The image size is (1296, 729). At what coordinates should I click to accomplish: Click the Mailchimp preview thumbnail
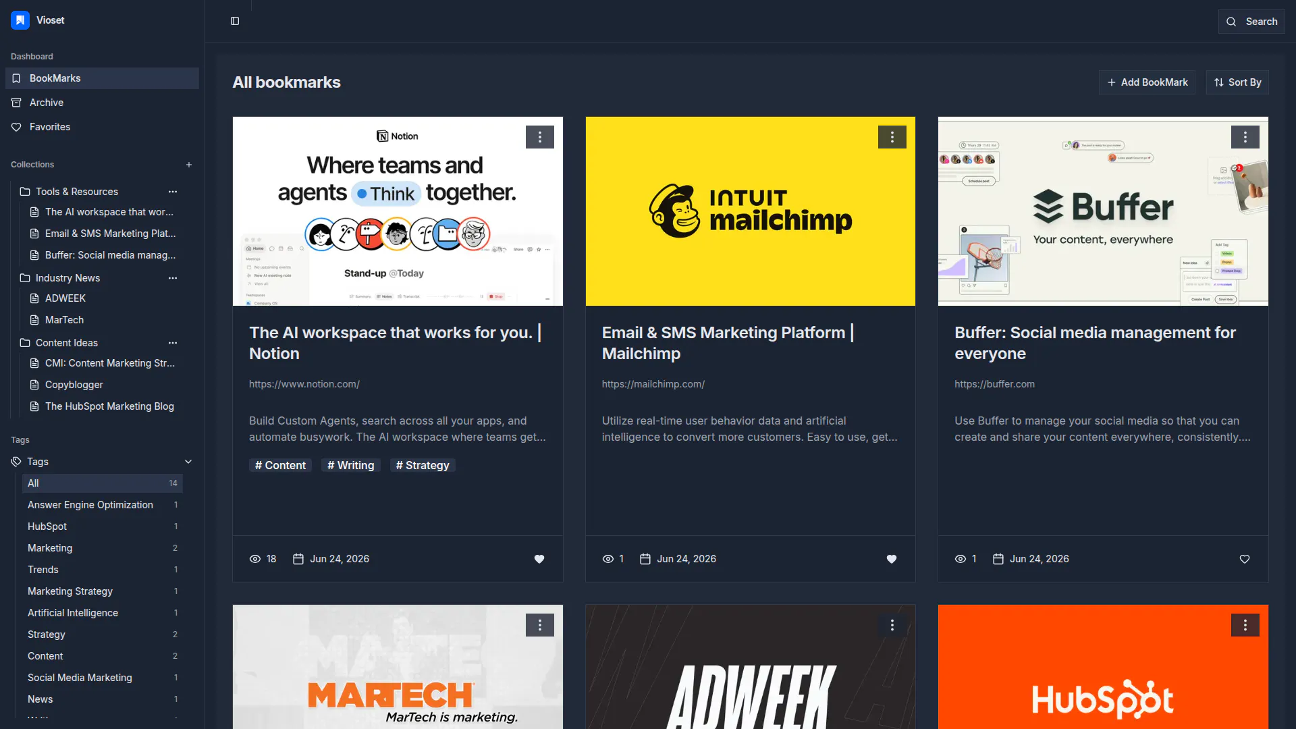click(x=751, y=211)
